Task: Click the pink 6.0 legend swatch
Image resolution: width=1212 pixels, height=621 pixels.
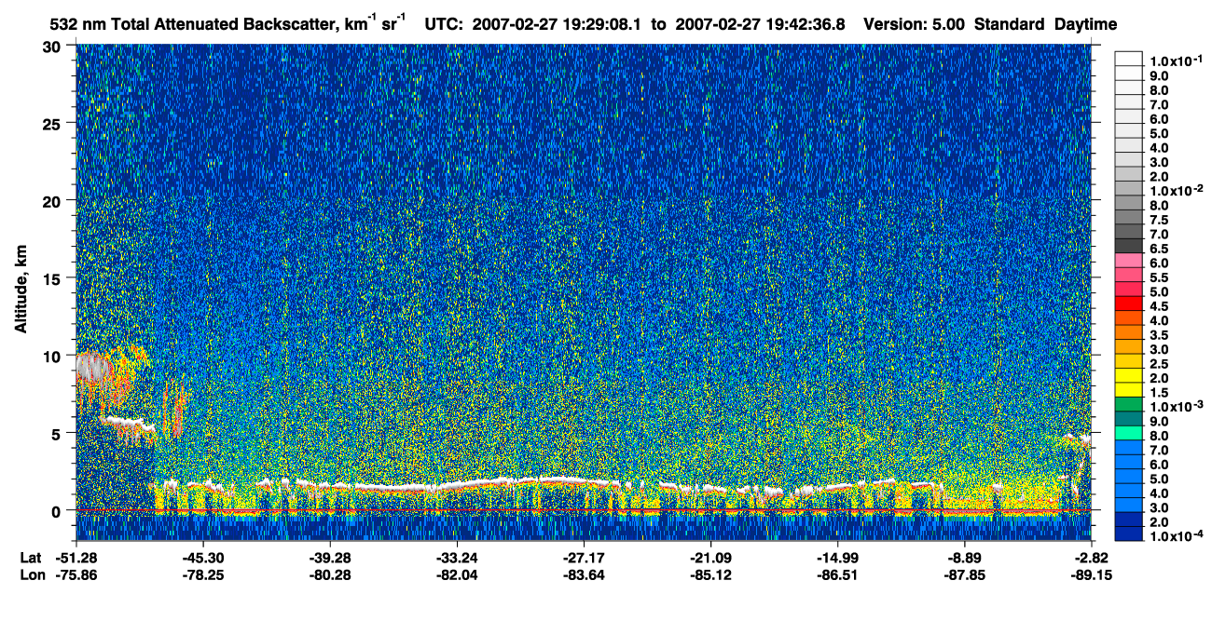Action: [x=1128, y=261]
